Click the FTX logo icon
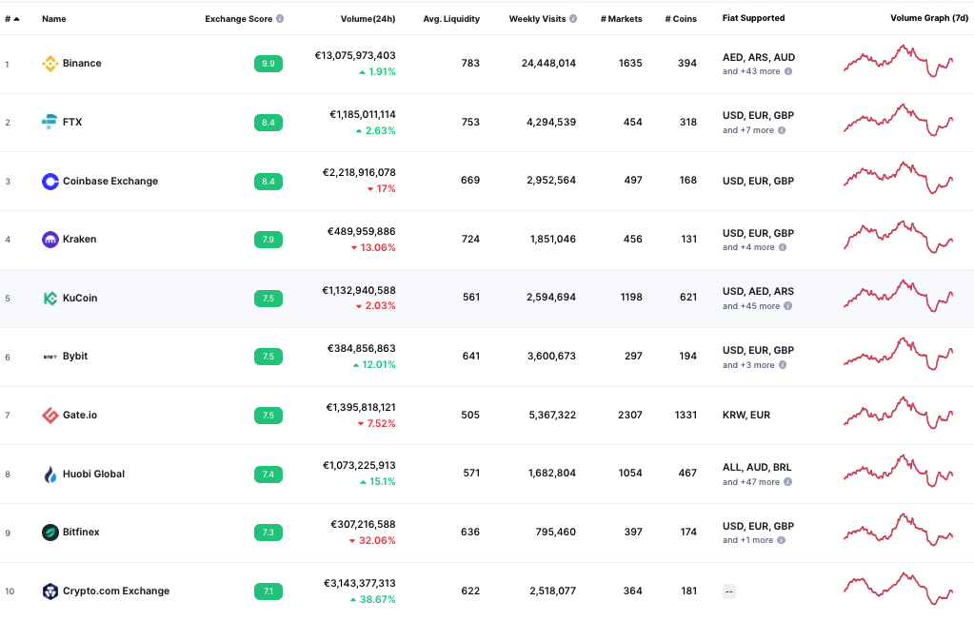This screenshot has width=974, height=620. coord(50,123)
